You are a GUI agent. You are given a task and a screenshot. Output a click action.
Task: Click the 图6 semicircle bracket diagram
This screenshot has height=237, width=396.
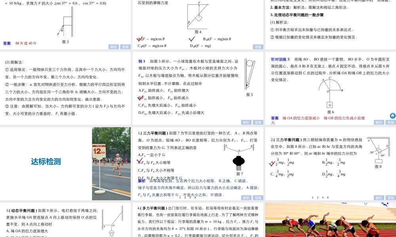click(x=330, y=92)
